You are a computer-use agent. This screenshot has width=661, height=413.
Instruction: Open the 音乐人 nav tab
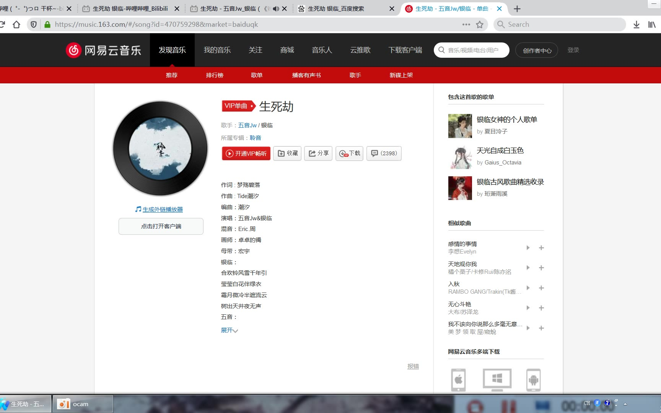322,50
